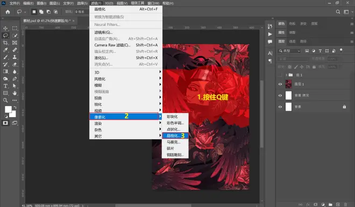This screenshot has width=355, height=207.
Task: Create a new group folder icon
Action: 330,204
